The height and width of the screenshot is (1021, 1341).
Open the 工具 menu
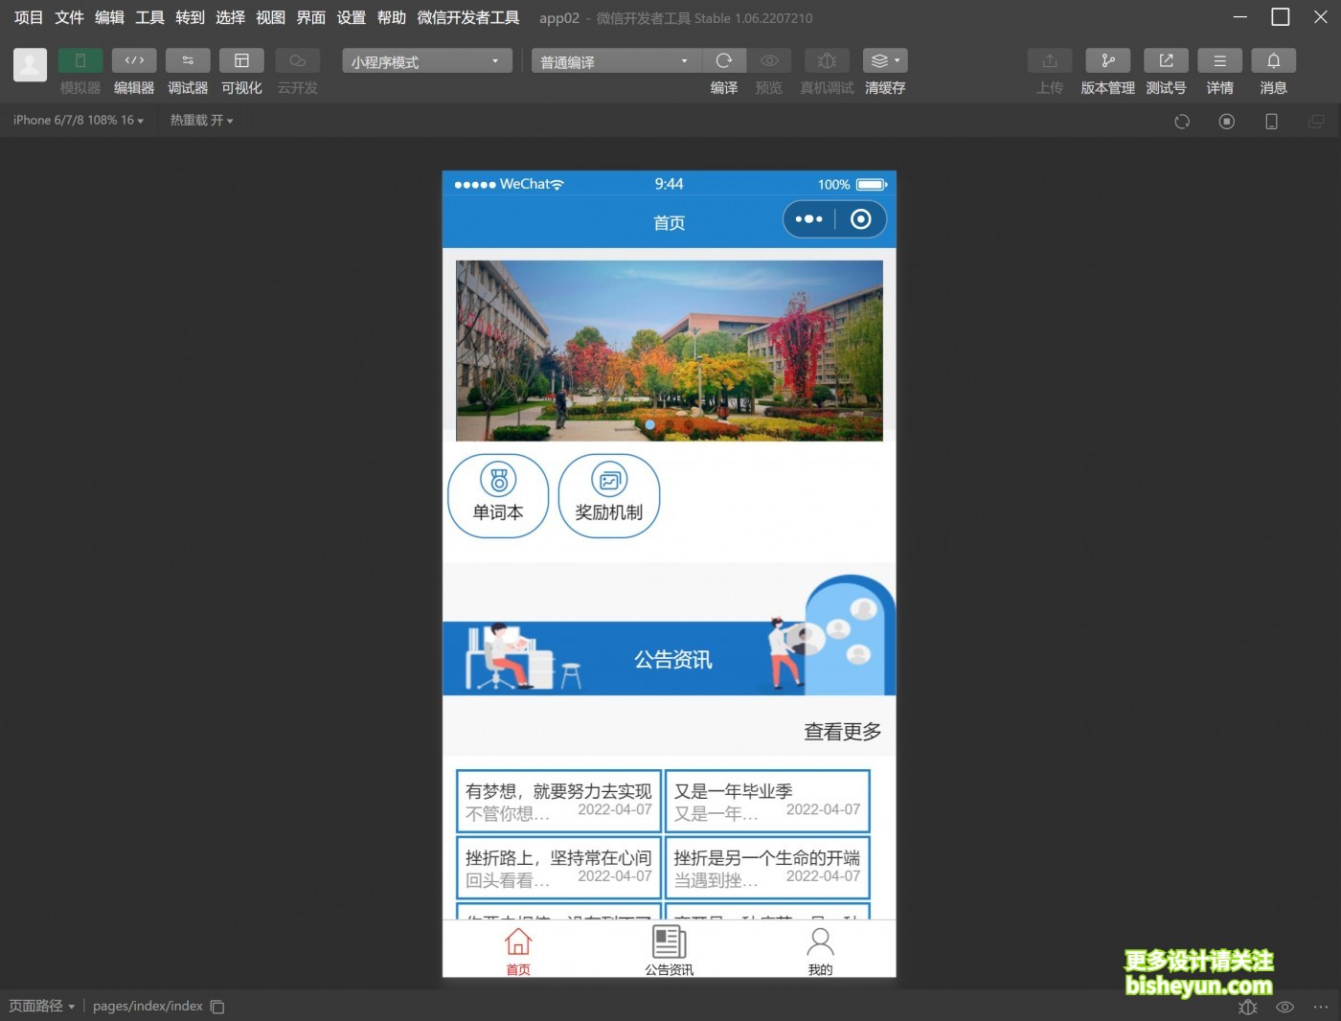point(149,17)
